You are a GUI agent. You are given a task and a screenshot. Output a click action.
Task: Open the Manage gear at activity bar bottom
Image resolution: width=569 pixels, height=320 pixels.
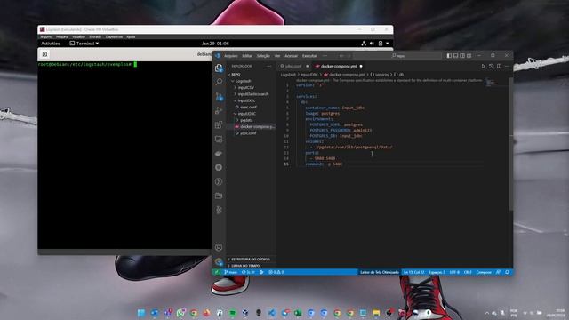click(x=219, y=261)
